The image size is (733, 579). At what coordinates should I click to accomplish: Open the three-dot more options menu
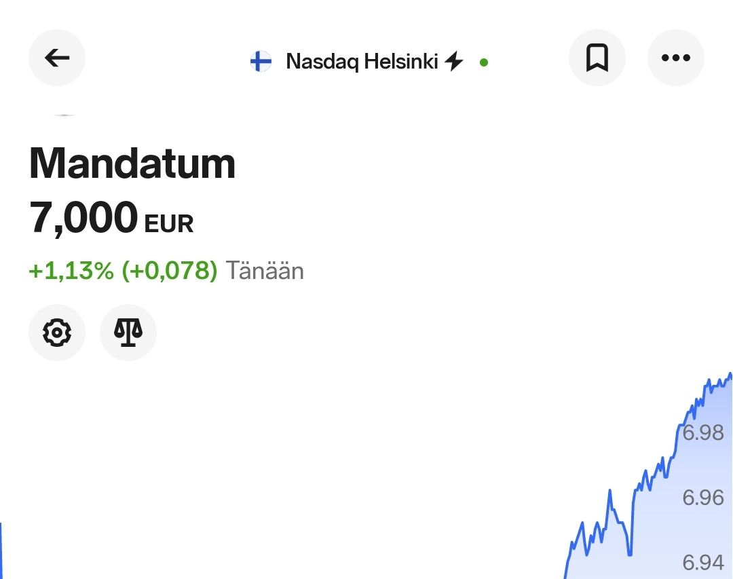[675, 58]
